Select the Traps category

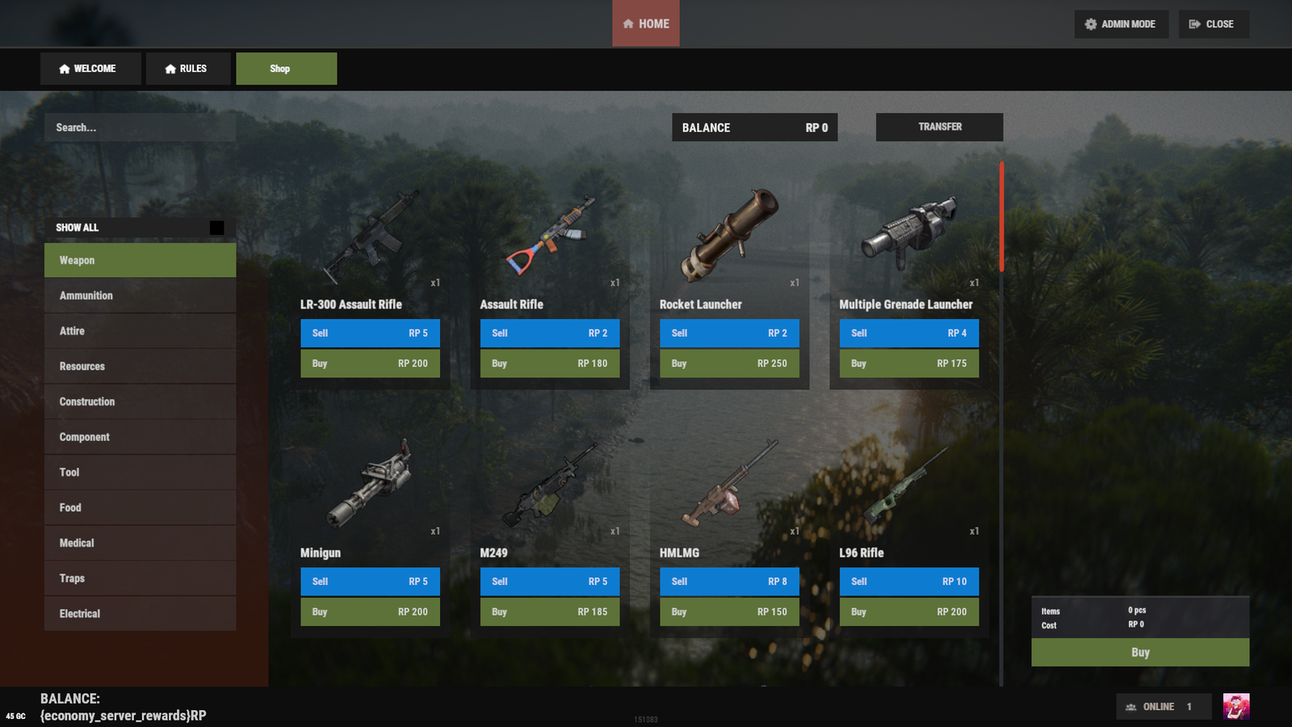click(141, 578)
